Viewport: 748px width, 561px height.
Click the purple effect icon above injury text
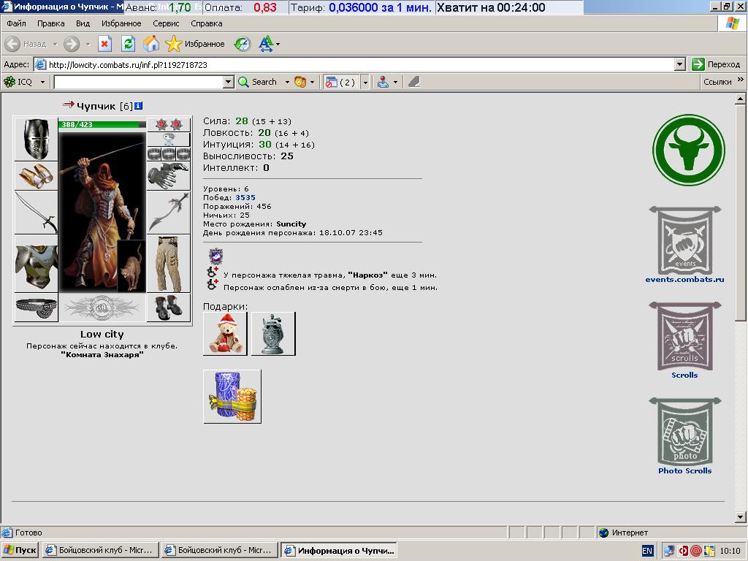pyautogui.click(x=215, y=256)
